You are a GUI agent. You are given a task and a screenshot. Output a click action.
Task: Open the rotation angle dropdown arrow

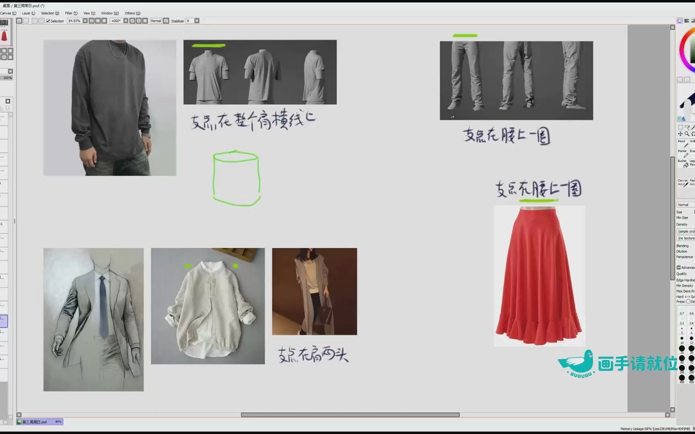pos(125,21)
